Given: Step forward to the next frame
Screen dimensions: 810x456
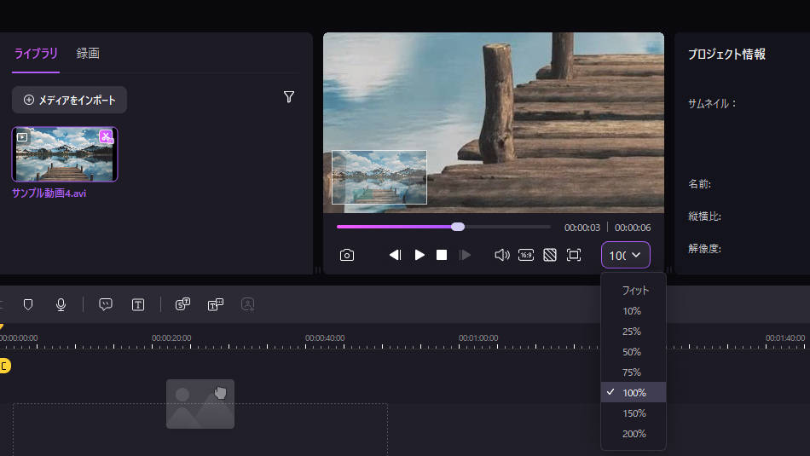Looking at the screenshot, I should (465, 255).
